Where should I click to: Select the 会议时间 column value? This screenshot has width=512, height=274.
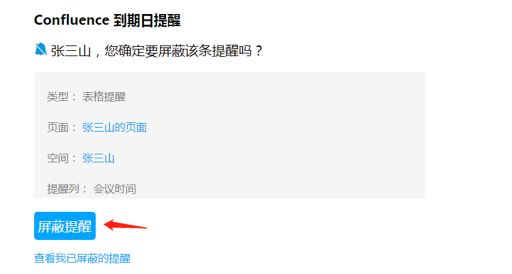(114, 189)
